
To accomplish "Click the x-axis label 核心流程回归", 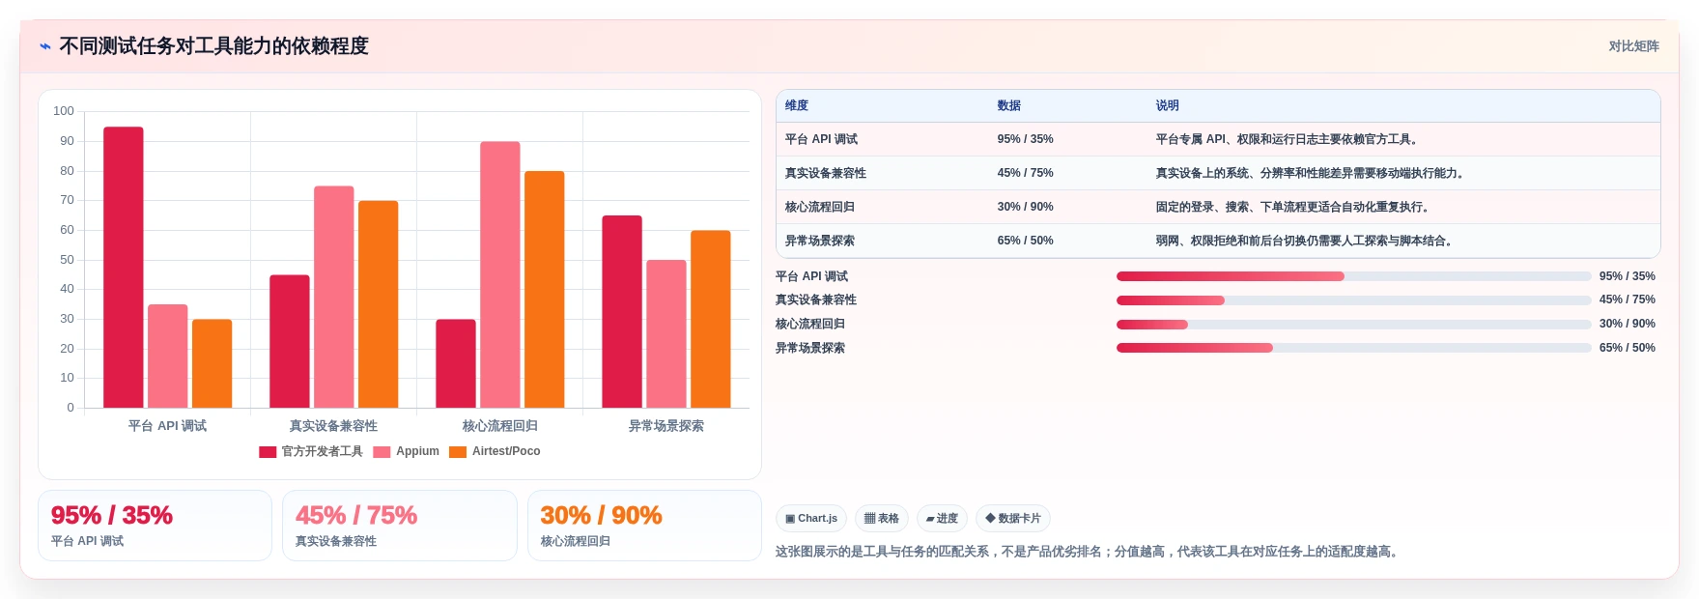I will [x=500, y=426].
